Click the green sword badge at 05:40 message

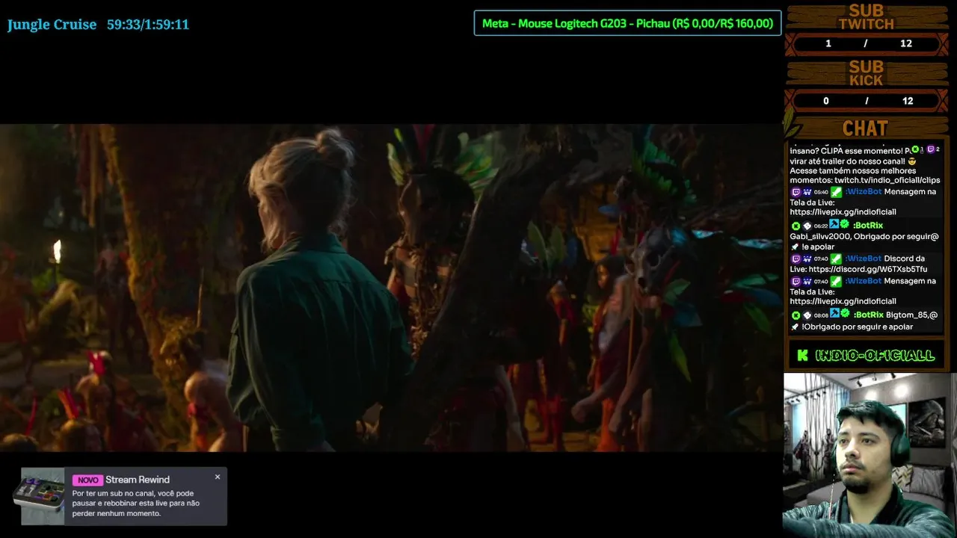pyautogui.click(x=836, y=192)
